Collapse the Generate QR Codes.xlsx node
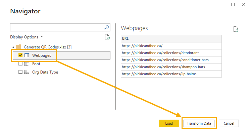Viewport: 249px width, 133px height. click(x=13, y=47)
